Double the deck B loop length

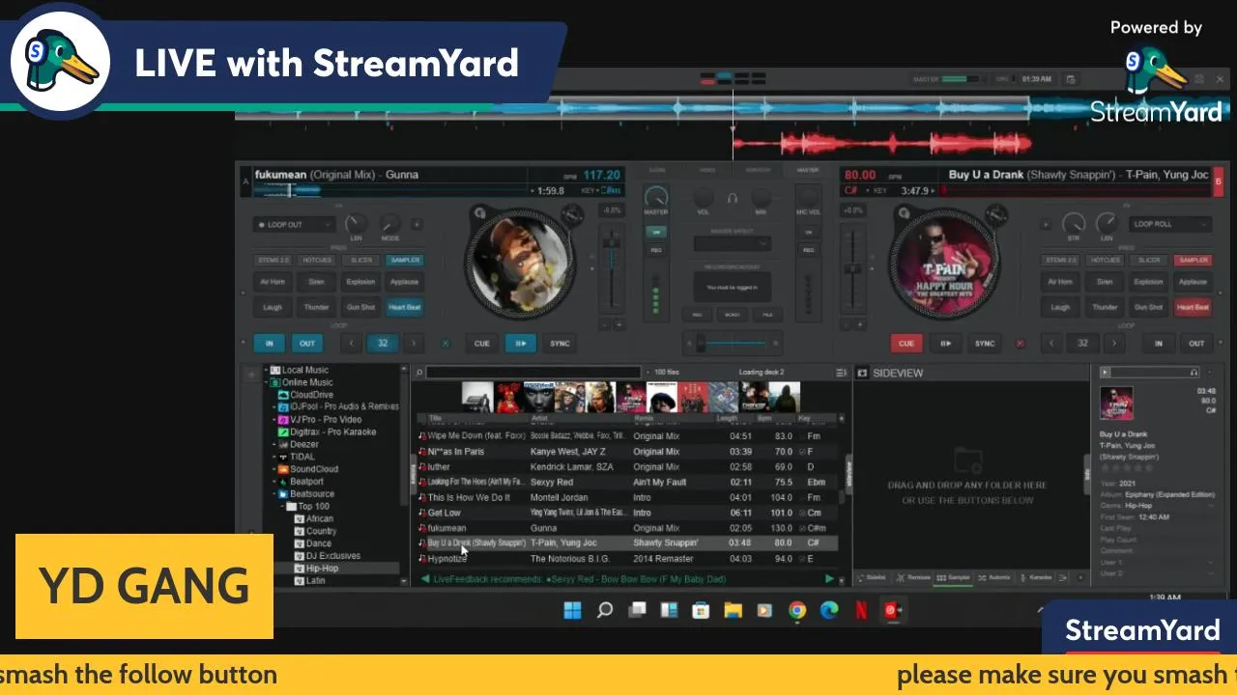pos(1113,343)
